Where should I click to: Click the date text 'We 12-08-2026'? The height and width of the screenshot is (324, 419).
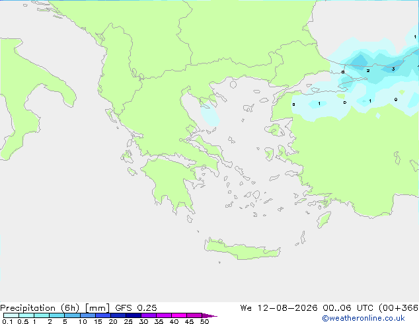pyautogui.click(x=279, y=308)
